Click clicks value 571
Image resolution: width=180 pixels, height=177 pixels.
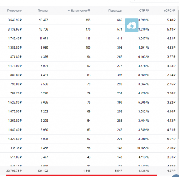(120, 29)
